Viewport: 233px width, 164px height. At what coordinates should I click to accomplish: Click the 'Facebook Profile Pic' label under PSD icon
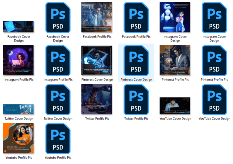click(x=136, y=37)
